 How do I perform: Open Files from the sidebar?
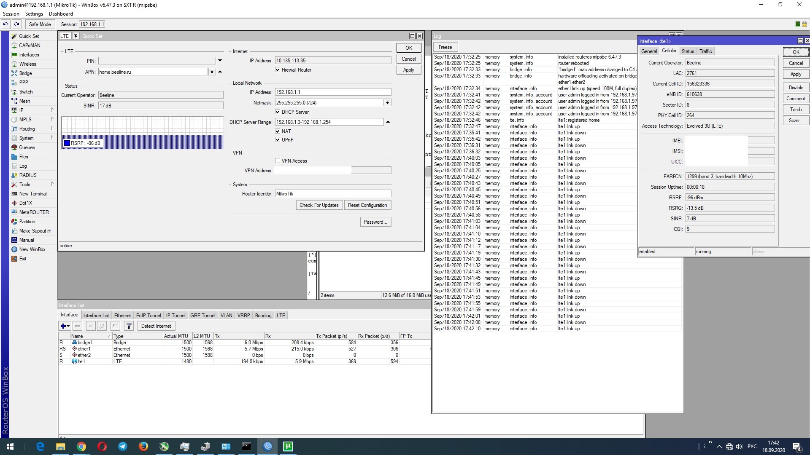24,157
